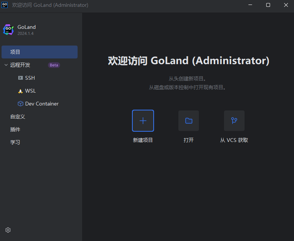Click the SSH terminal icon
This screenshot has height=241, width=294.
pos(21,78)
